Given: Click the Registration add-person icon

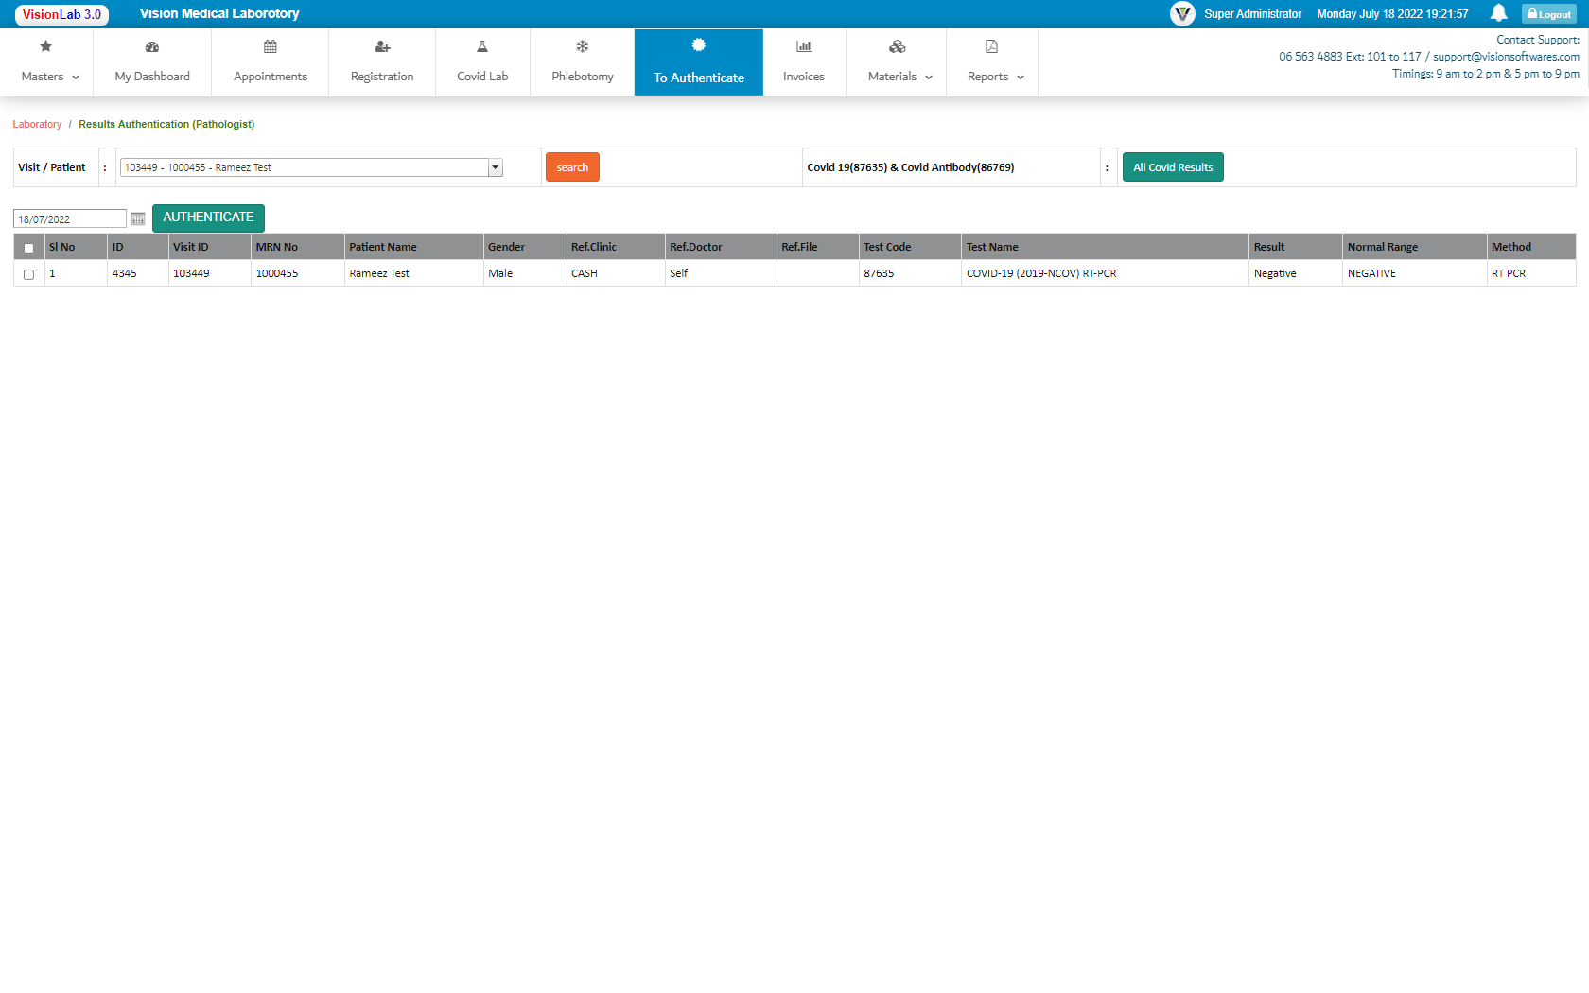Looking at the screenshot, I should [381, 45].
